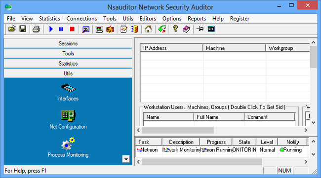The height and width of the screenshot is (178, 321).
Task: Open the Help menu
Action: tap(218, 19)
